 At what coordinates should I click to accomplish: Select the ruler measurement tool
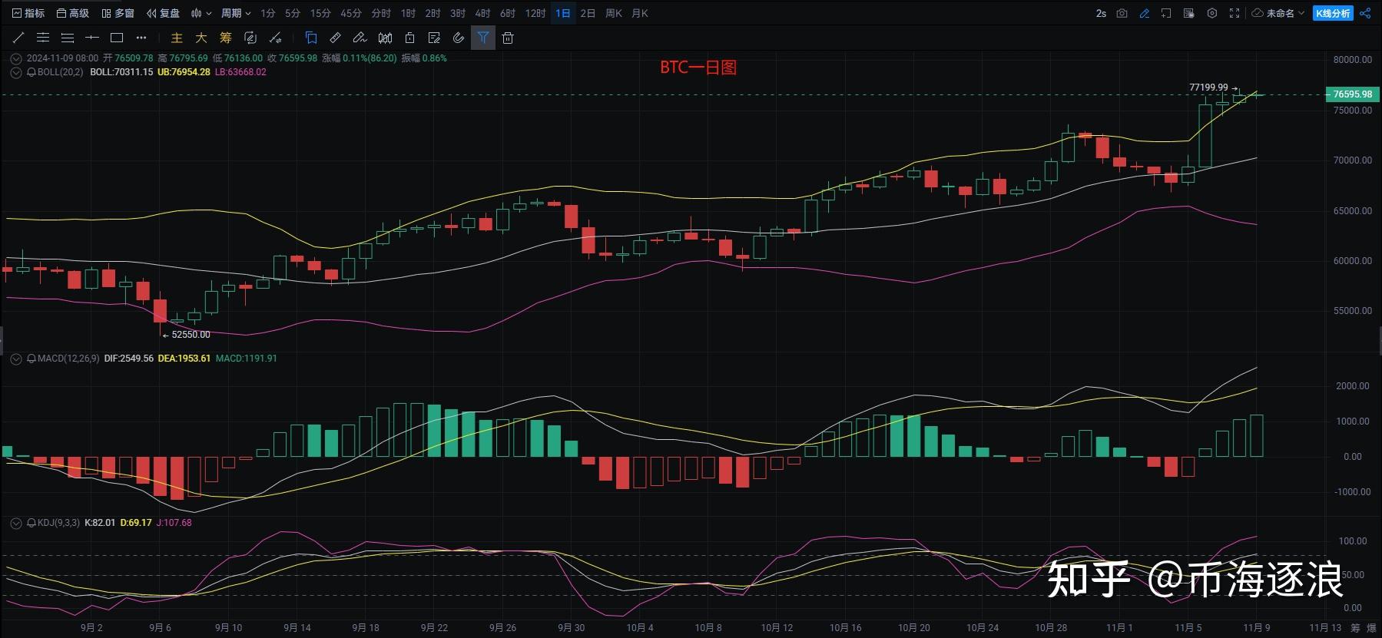tap(336, 38)
